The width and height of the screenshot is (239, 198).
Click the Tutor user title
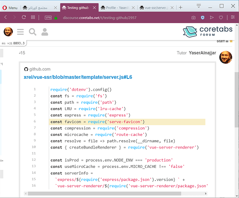[182, 53]
